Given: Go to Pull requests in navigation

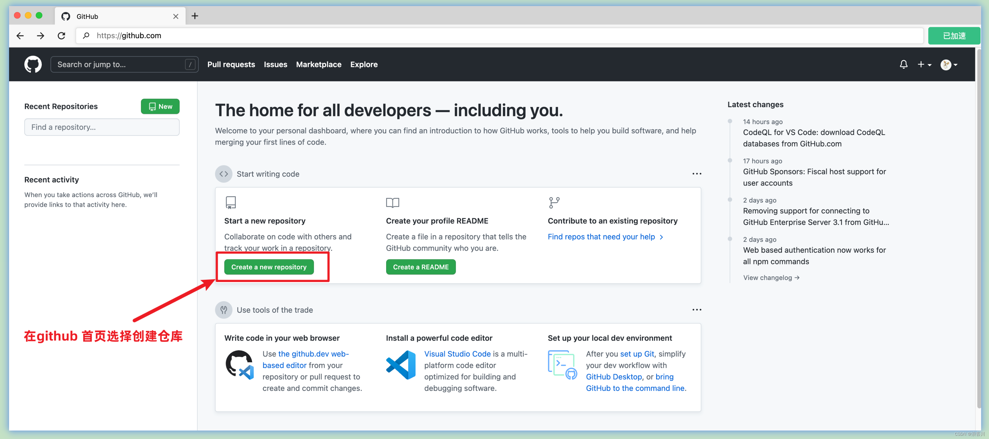Looking at the screenshot, I should pyautogui.click(x=231, y=64).
